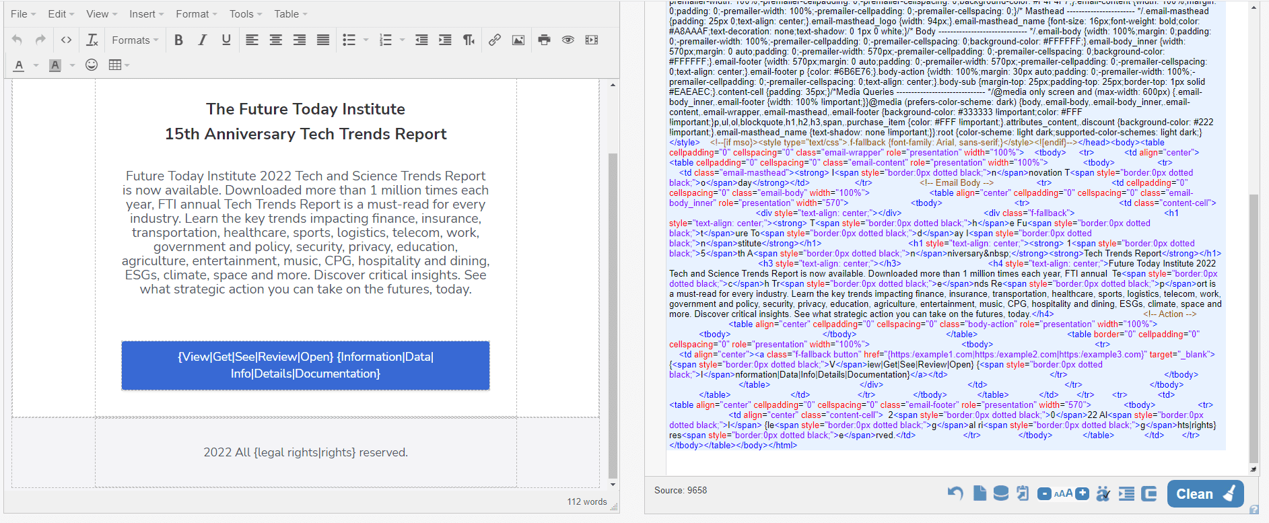Click the Insert image icon
Viewport: 1269px width, 523px height.
point(518,40)
